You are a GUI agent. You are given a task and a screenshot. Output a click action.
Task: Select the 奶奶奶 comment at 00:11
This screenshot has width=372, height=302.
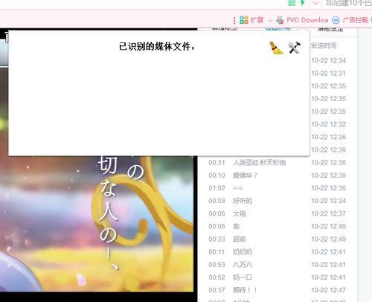coord(278,252)
